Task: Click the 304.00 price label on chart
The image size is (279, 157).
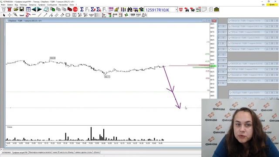Action: [x=52, y=58]
